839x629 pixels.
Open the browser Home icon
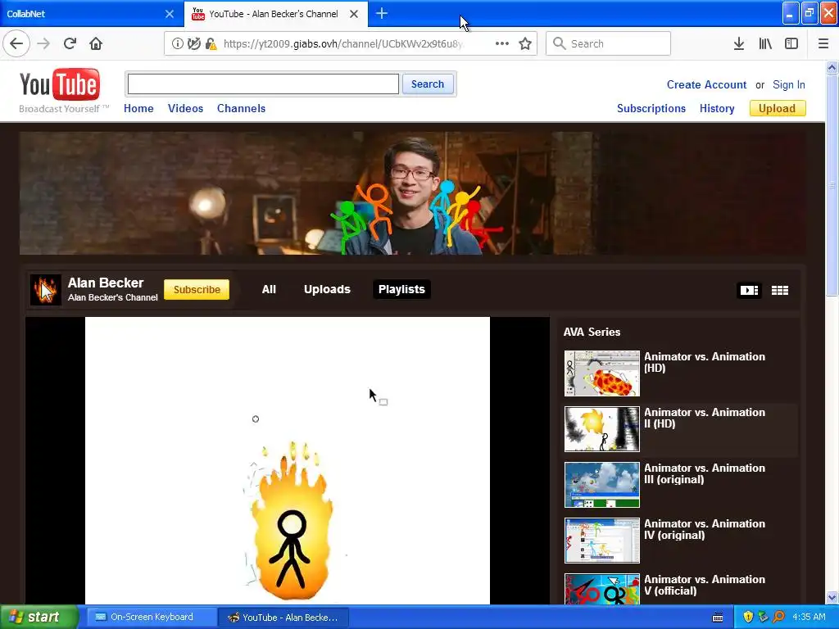click(x=96, y=43)
